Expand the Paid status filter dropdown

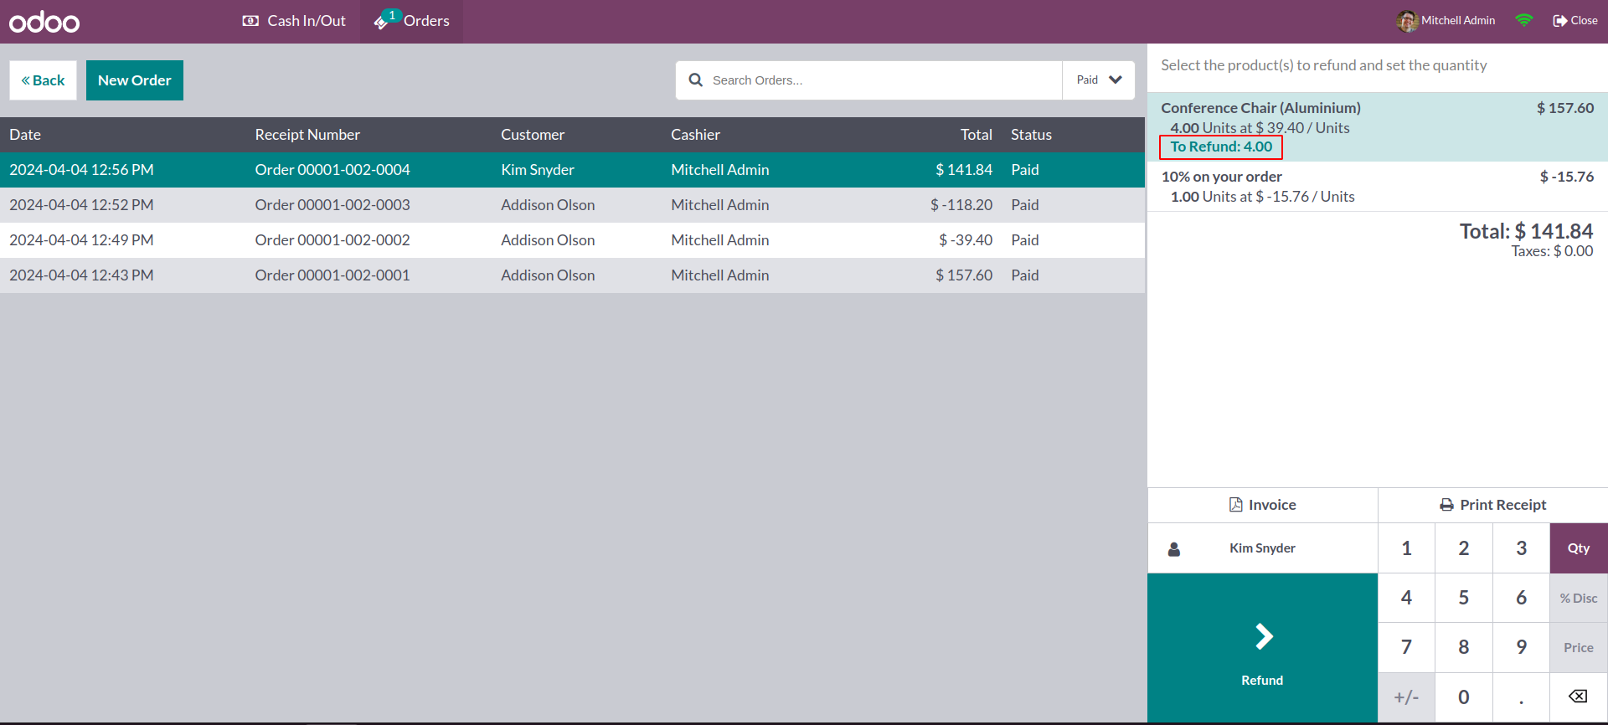(1099, 80)
